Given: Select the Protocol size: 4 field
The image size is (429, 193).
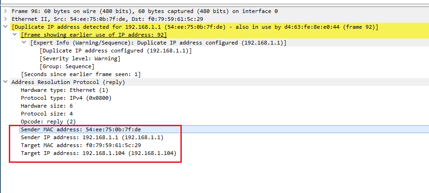Looking at the screenshot, I should (46, 114).
